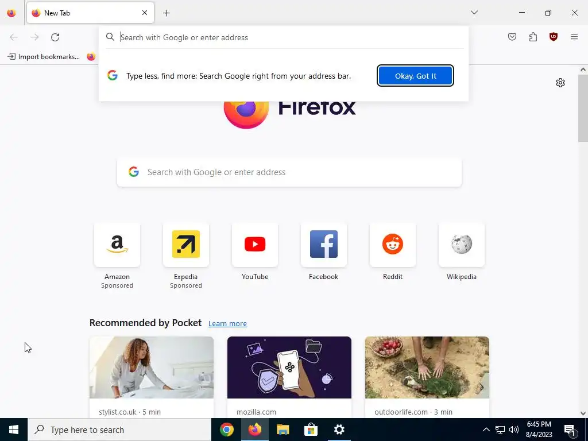Open stylist.co.uk Pocket story thumbnail
Screen dimensions: 588x441
(x=152, y=367)
